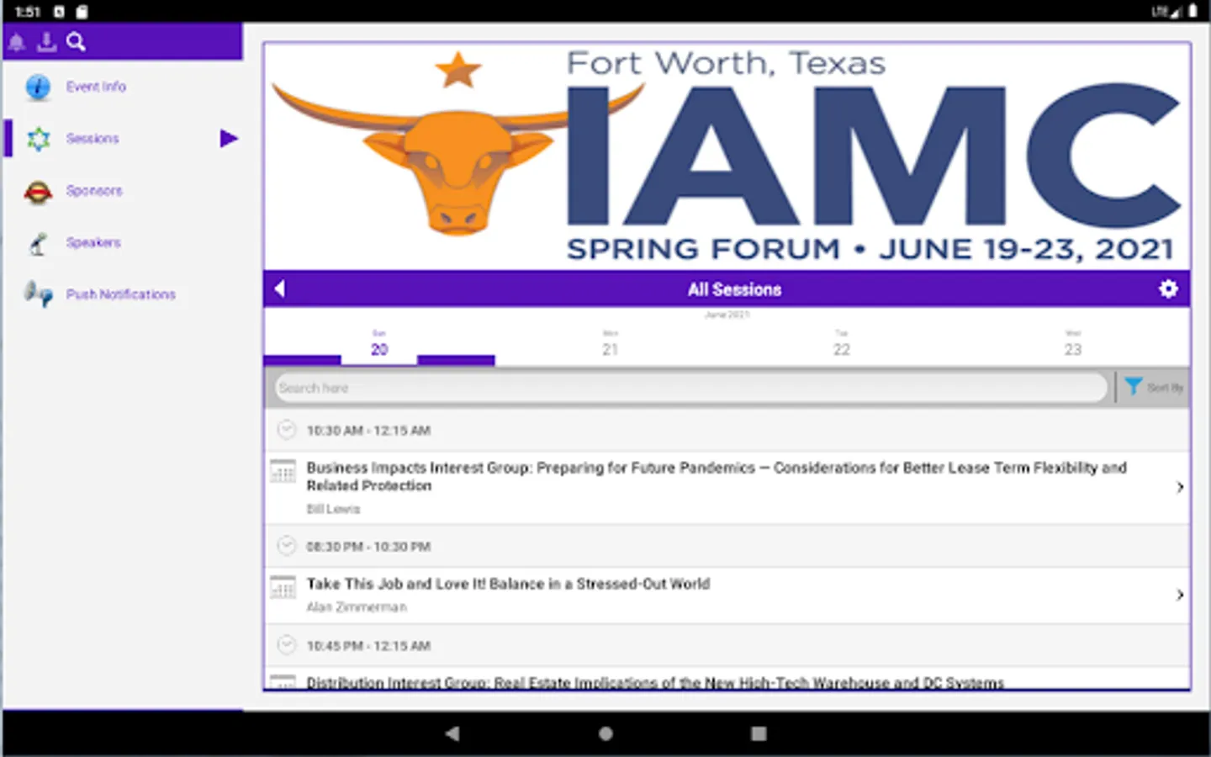Tap the Android home navigation button
Viewport: 1211px width, 757px height.
[605, 733]
